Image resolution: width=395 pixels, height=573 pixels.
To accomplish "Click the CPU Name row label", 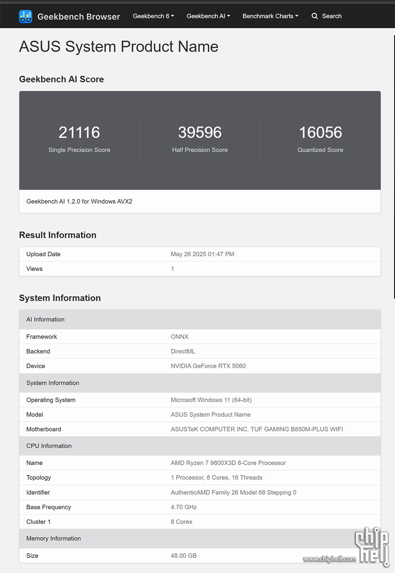I will tap(35, 463).
